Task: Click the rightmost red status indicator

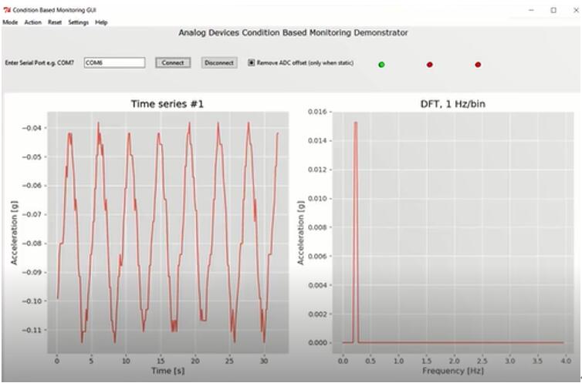Action: (478, 64)
